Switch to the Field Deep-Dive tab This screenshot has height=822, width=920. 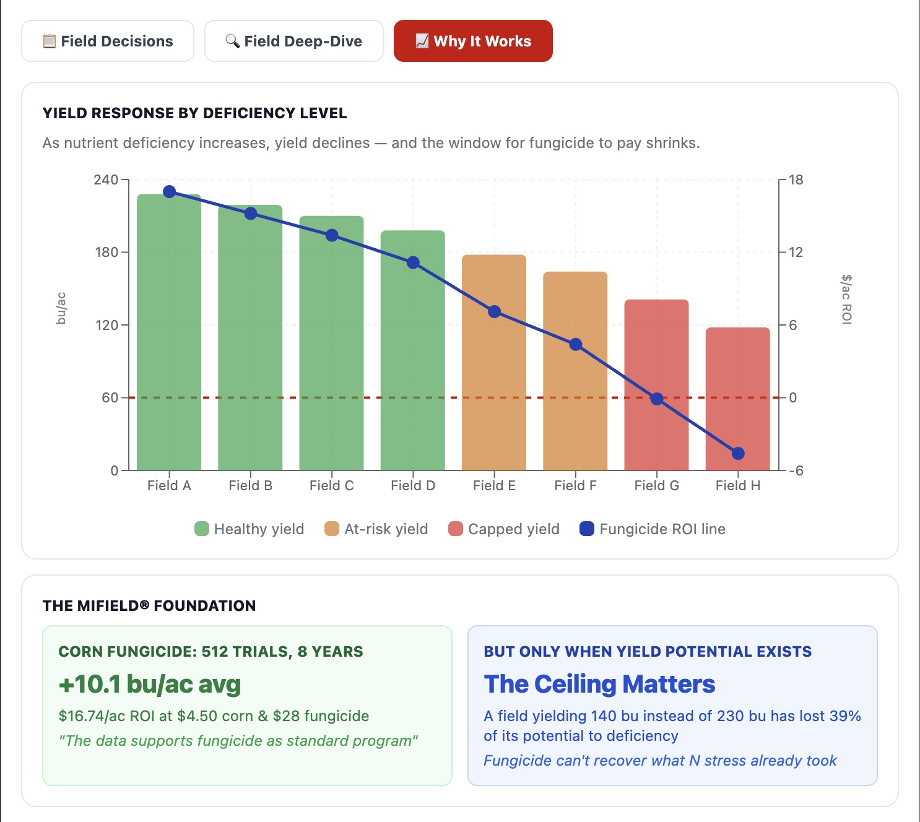tap(294, 41)
